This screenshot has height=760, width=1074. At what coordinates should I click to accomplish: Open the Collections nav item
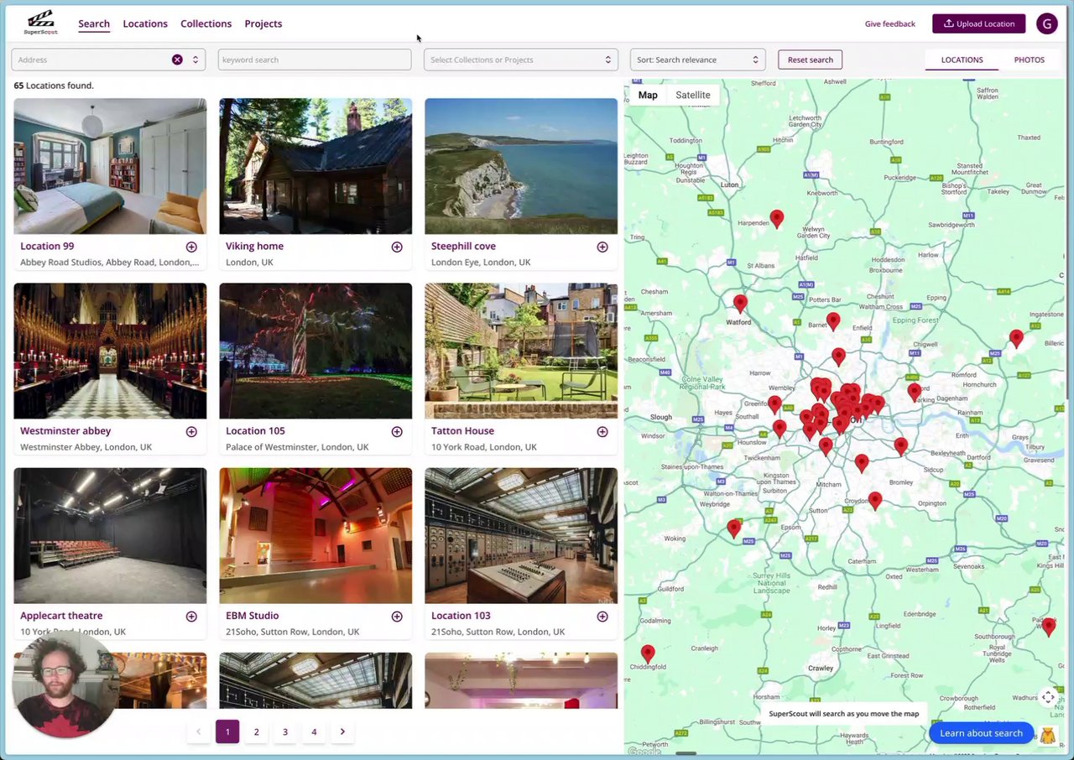tap(206, 23)
